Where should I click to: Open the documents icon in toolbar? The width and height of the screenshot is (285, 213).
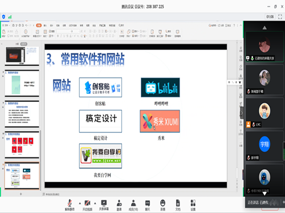pyautogui.click(x=178, y=205)
